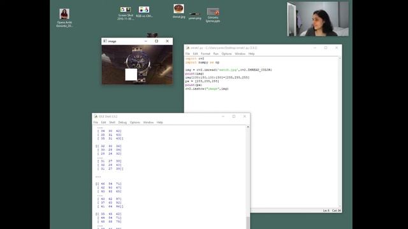Click the up arrow of the Shell scrollbar
Screen dimensions: 408x229
[248, 127]
